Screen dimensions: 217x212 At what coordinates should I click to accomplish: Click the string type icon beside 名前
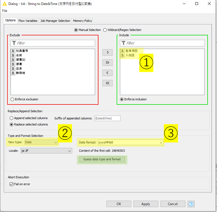point(13,55)
